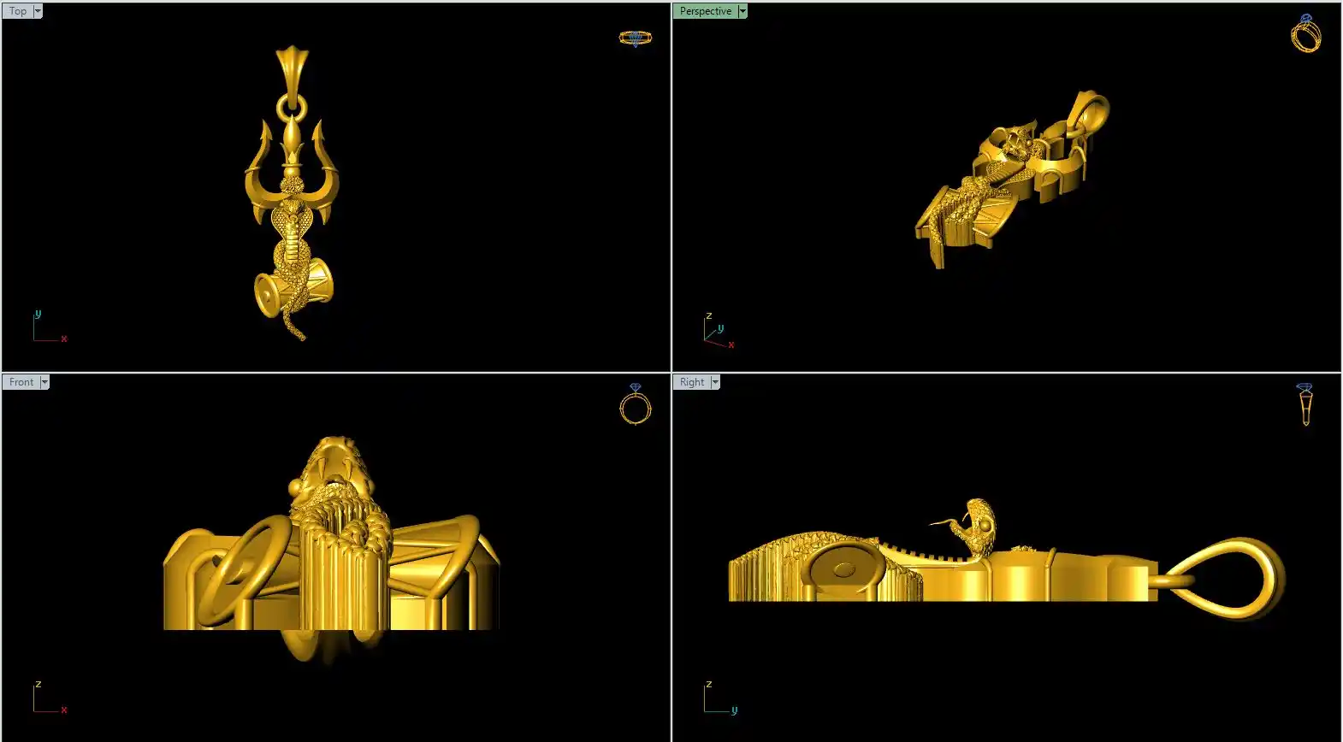
Task: Click the side-view ring icon in Right viewport
Action: tap(1305, 404)
